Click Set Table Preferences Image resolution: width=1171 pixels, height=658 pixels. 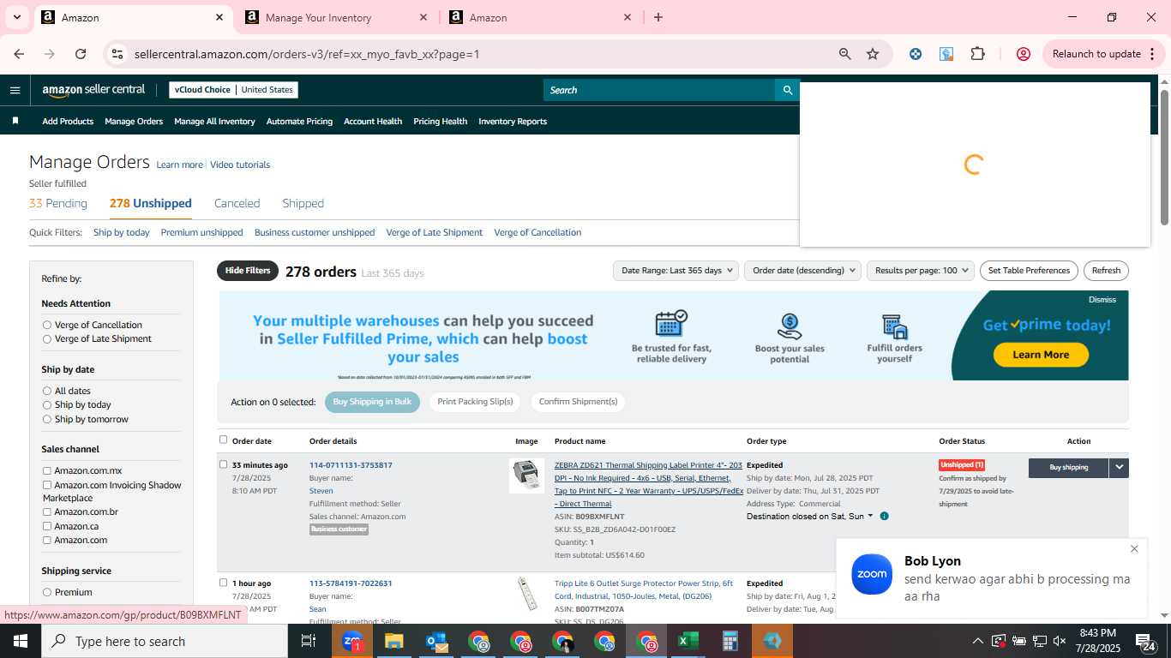tap(1029, 271)
